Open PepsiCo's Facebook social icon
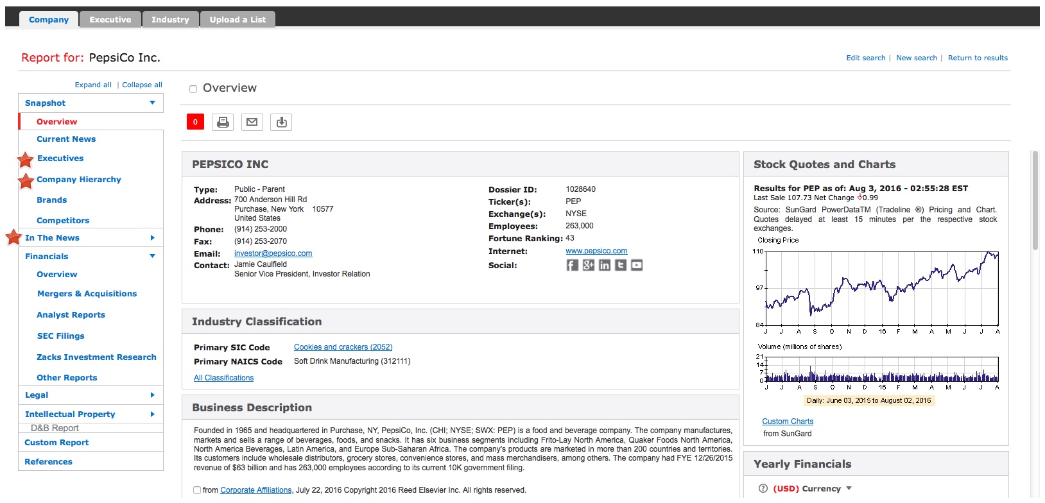This screenshot has width=1045, height=503. click(572, 265)
